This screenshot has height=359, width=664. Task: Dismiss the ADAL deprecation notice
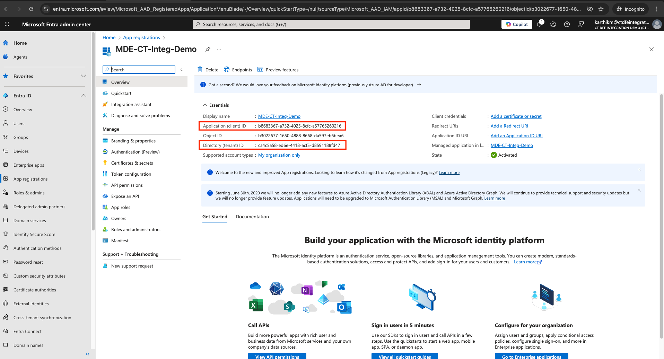coord(639,190)
